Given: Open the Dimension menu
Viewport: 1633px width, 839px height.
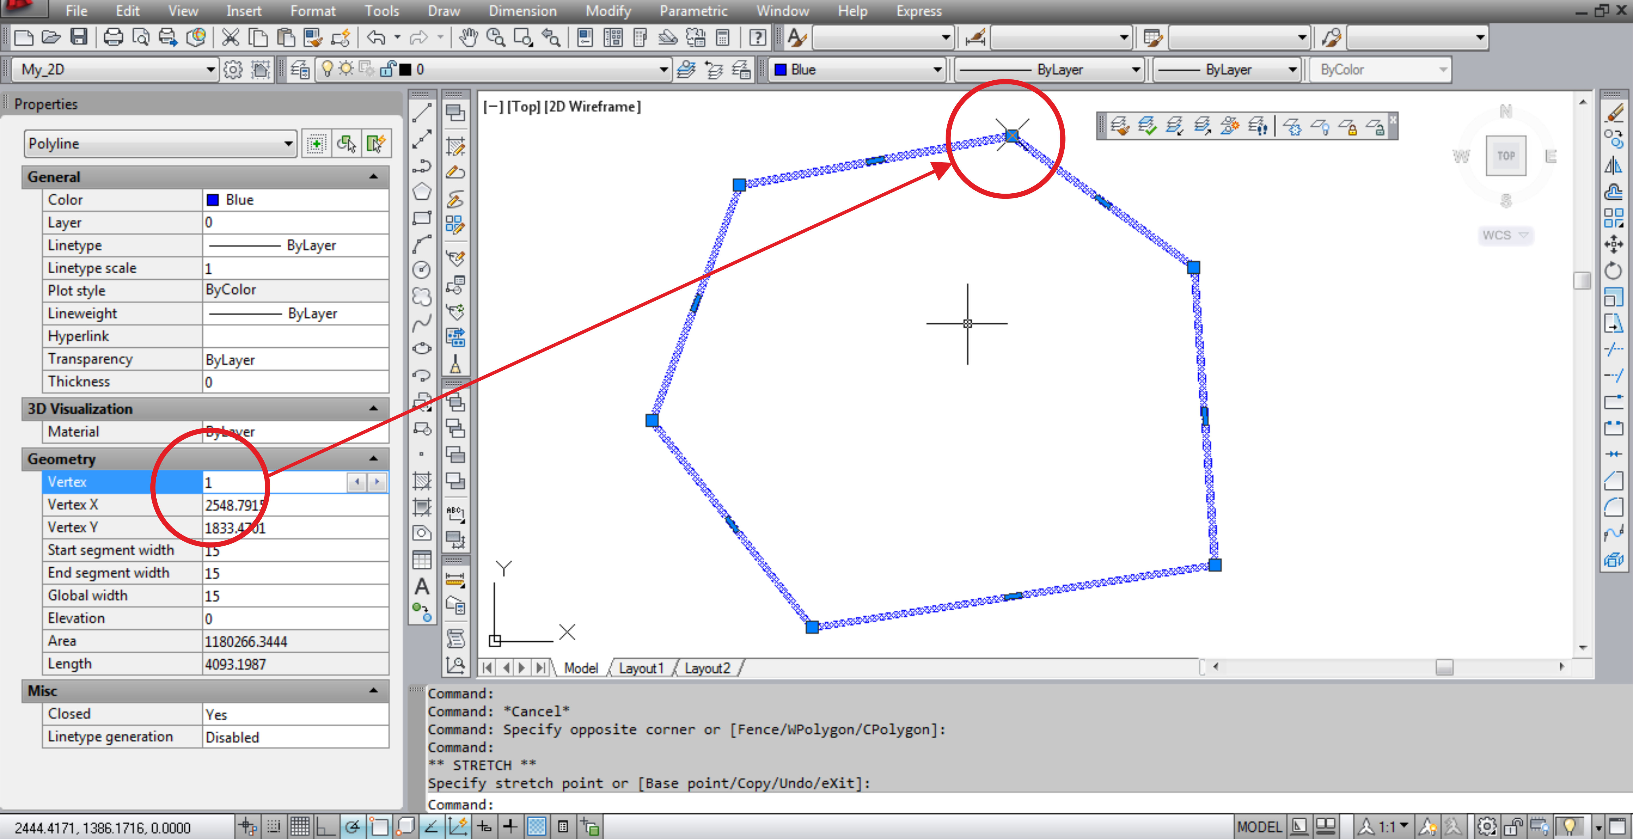Looking at the screenshot, I should [522, 11].
